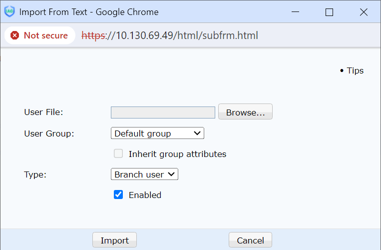Toggle the Enabled checkbox
The width and height of the screenshot is (381, 250).
[118, 194]
